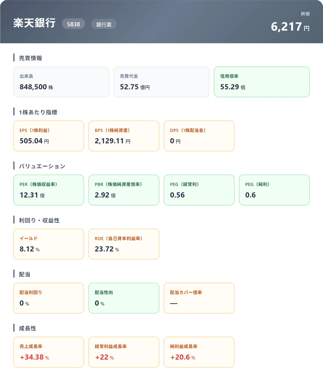323x381 pixels.
Task: Click the EPS（1株利益）label
Action: (34, 130)
